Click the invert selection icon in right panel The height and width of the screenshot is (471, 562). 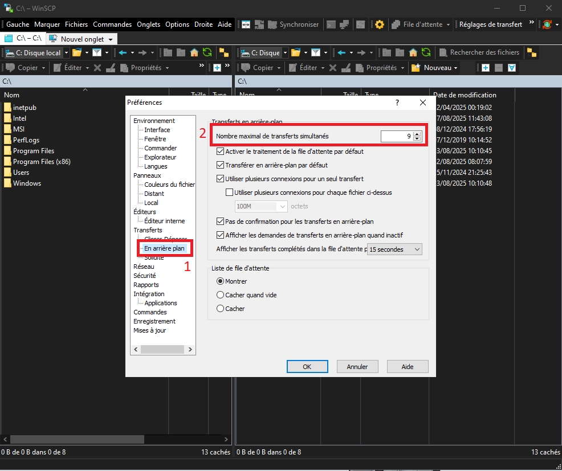coord(512,68)
